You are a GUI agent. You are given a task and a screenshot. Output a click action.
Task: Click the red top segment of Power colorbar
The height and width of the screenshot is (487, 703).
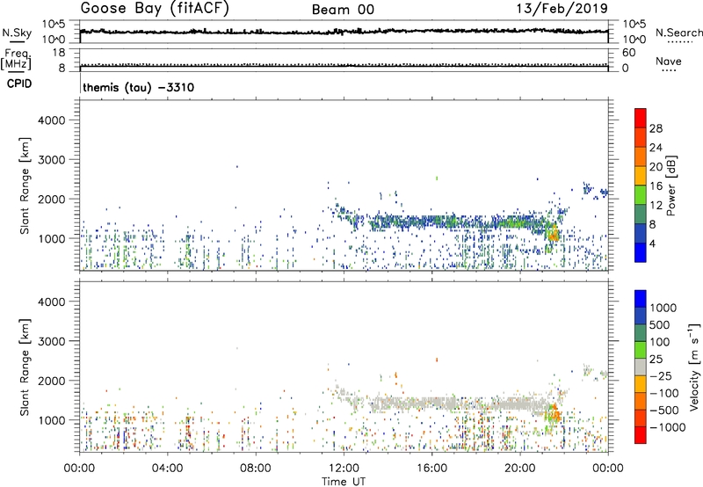(641, 118)
